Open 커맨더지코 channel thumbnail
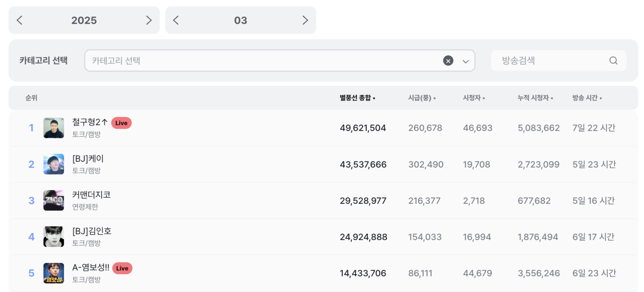 click(54, 200)
